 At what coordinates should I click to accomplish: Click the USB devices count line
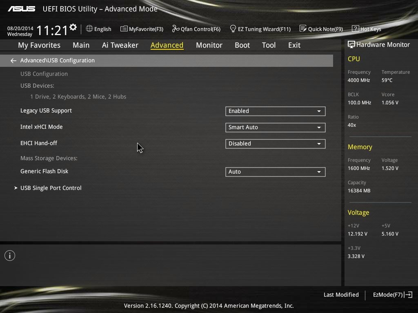78,97
